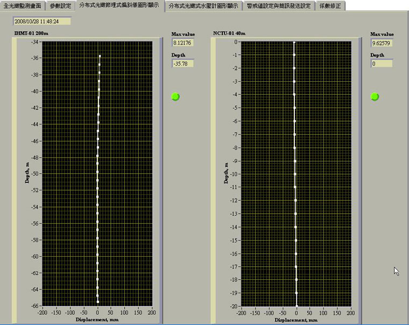Click the -66 depth label on IHMT-01 axis
Screen dimensions: 409x325
(x=33, y=306)
